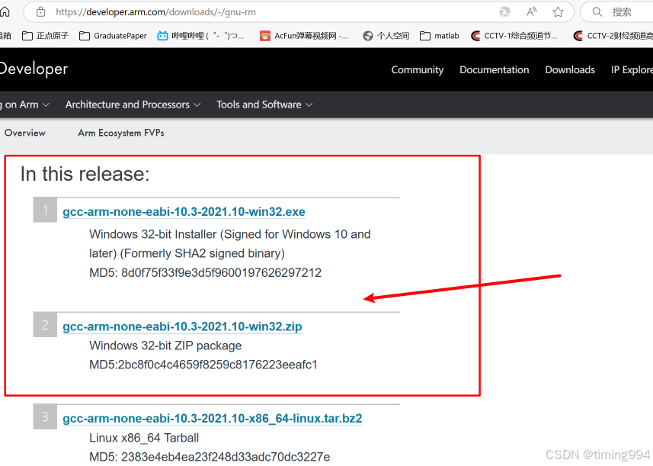Viewport: 653px width, 466px height.
Task: Click the search magnifier icon
Action: pos(597,12)
